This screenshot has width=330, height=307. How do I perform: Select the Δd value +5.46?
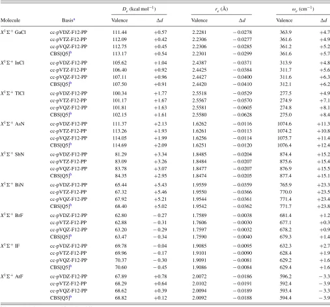pos(160,192)
